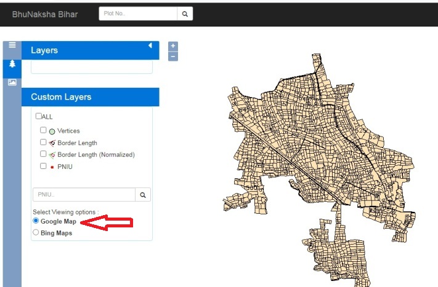The image size is (438, 287).
Task: Enable the Border Length checkbox
Action: click(43, 142)
